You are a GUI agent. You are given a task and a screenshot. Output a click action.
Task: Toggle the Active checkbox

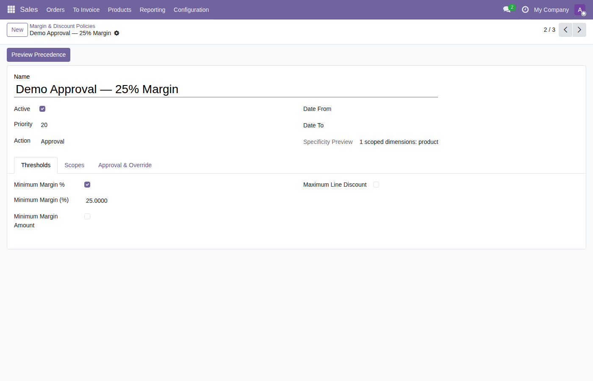(x=42, y=109)
